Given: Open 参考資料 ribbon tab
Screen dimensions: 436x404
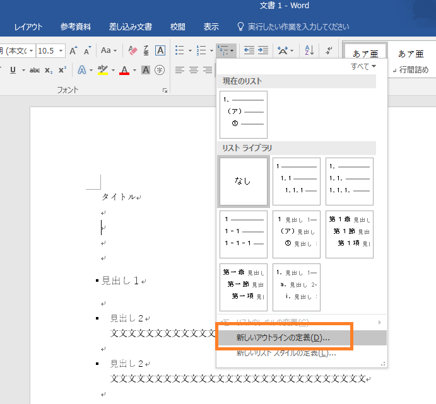Looking at the screenshot, I should [x=76, y=27].
